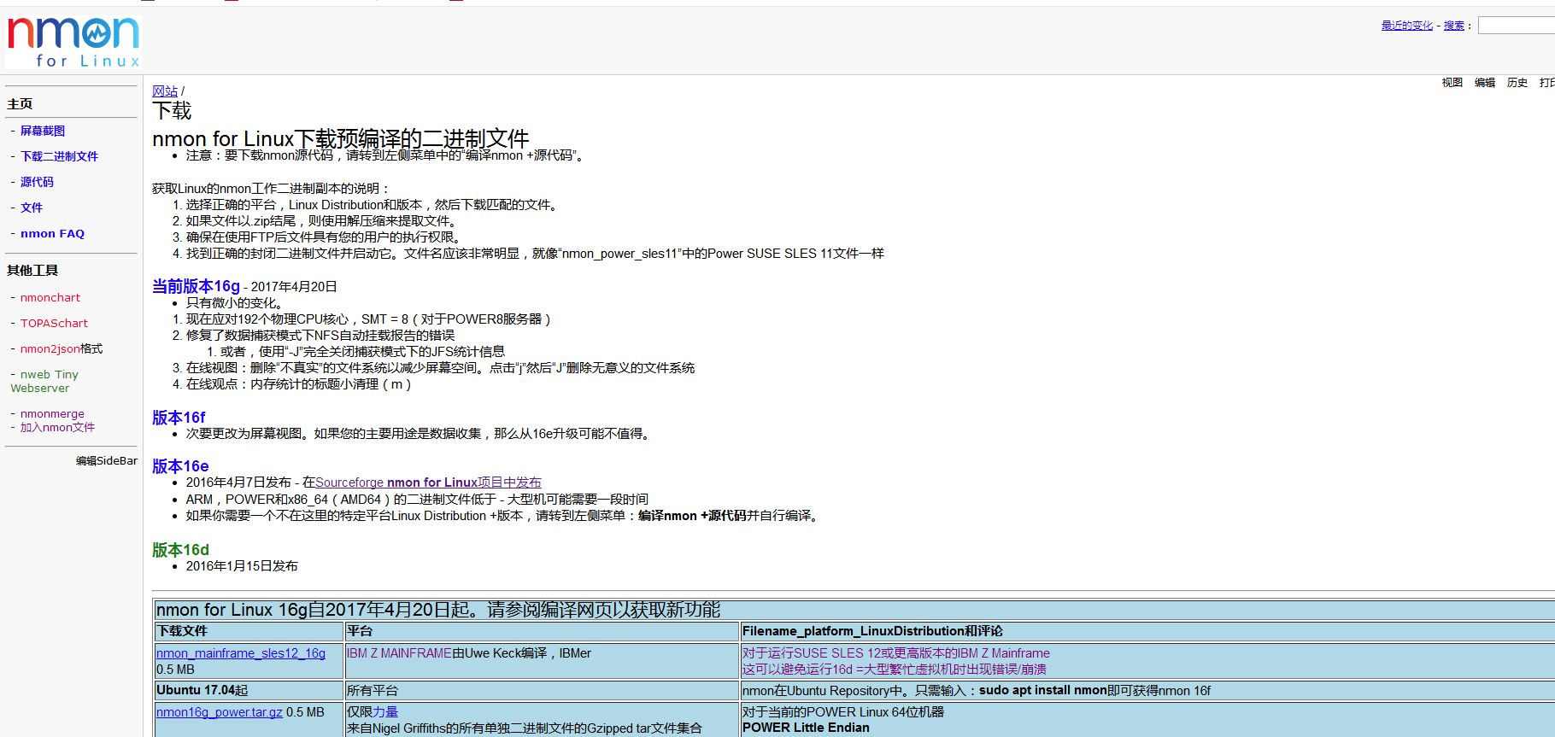1555x737 pixels.
Task: Download the nmon_mainframe_sles12_16g file
Action: [241, 653]
